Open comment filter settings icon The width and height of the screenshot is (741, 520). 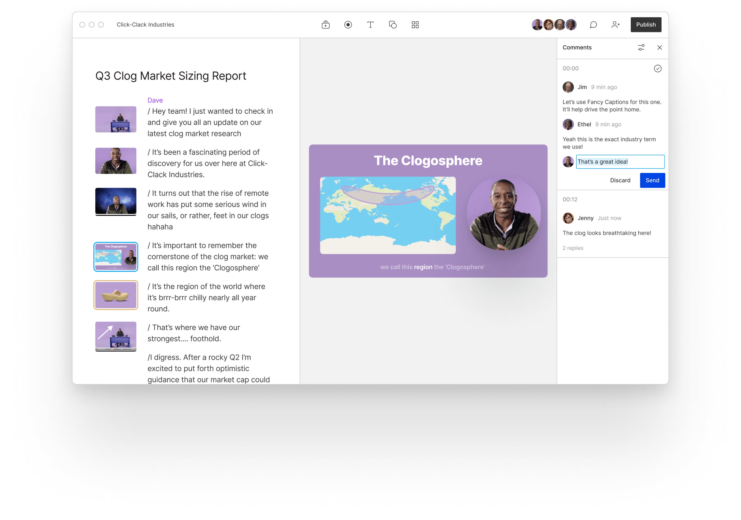pyautogui.click(x=641, y=47)
